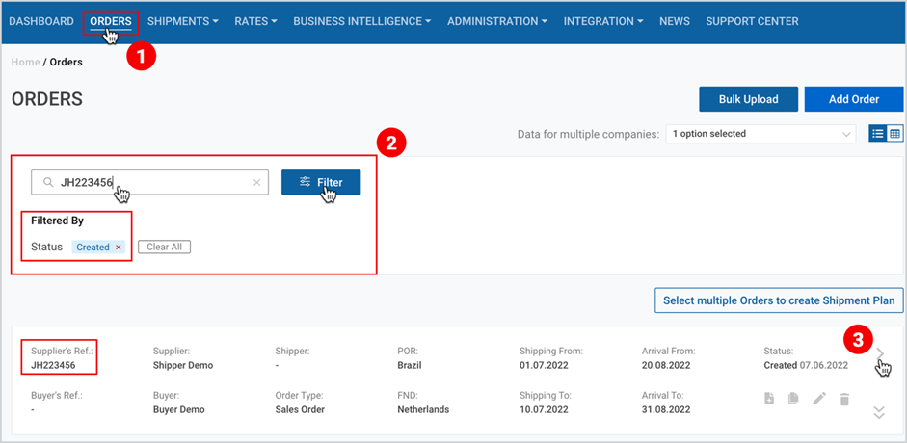Screen dimensions: 907x443
Task: Open the order details chevron arrow
Action: point(880,354)
